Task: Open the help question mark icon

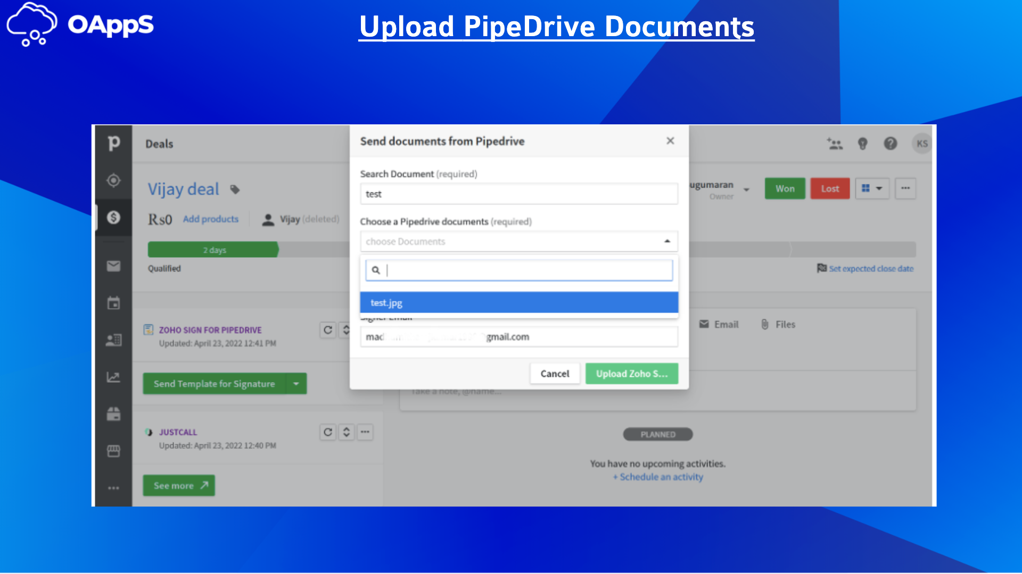Action: (x=890, y=143)
